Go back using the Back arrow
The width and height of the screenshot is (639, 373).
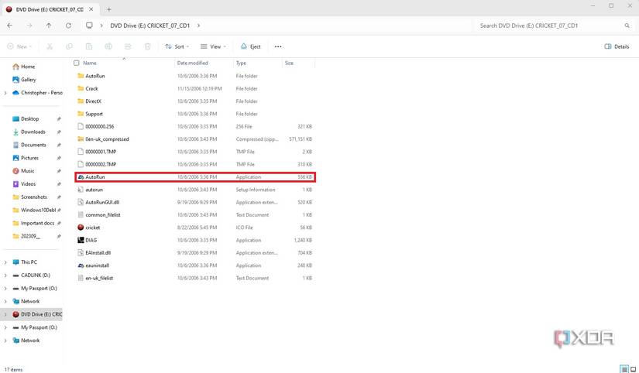coord(10,26)
